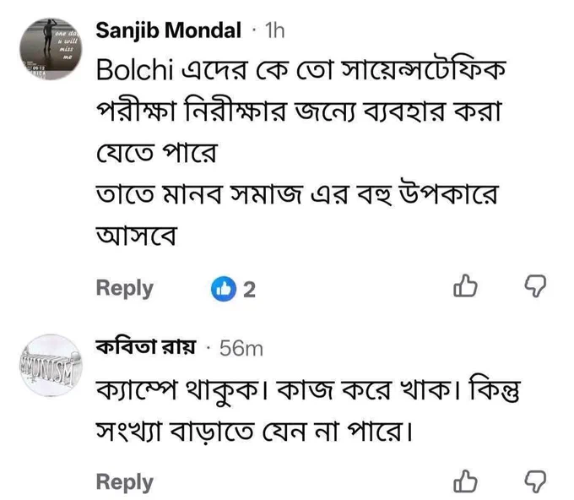Like কবিতা রায়'s comment with thumbs-up
The width and height of the screenshot is (574, 500).
tap(465, 481)
